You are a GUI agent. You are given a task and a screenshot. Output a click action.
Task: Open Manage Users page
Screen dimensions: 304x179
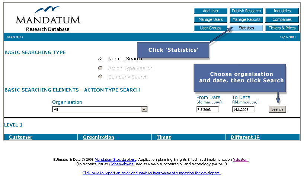click(x=211, y=20)
